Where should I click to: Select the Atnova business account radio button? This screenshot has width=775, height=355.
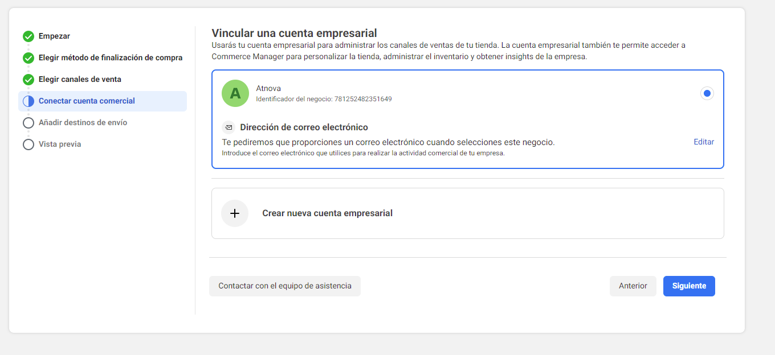707,93
